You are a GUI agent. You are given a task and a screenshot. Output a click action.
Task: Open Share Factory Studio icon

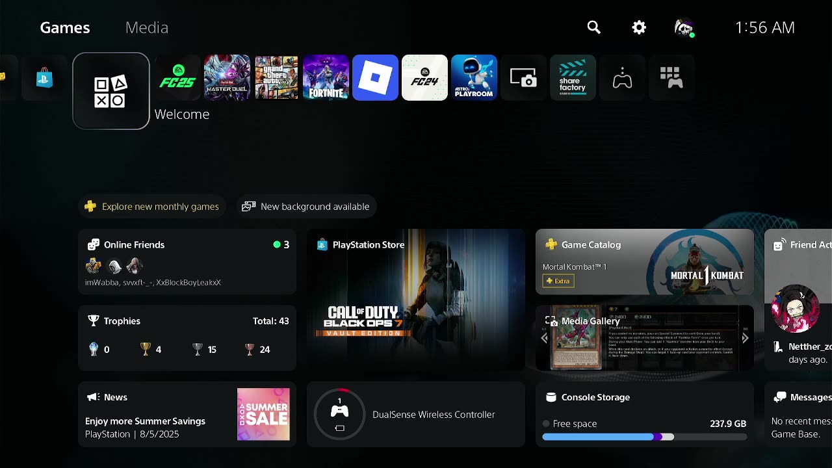[573, 78]
